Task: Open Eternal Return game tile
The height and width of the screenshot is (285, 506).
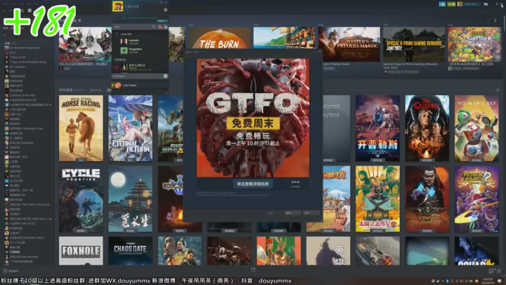Action: tap(130, 129)
